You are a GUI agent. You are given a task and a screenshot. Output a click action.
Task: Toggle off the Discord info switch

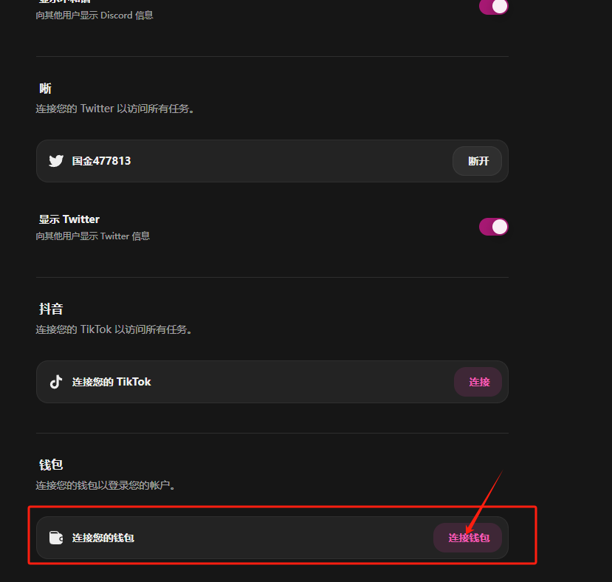(494, 6)
